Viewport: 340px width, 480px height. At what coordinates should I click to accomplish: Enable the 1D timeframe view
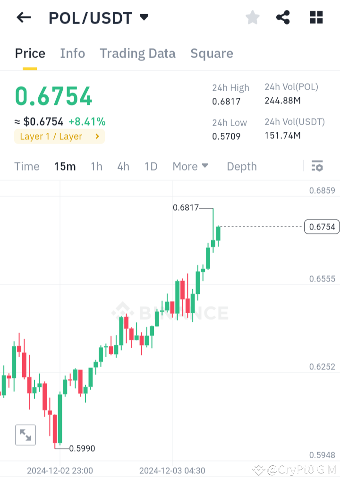point(151,166)
